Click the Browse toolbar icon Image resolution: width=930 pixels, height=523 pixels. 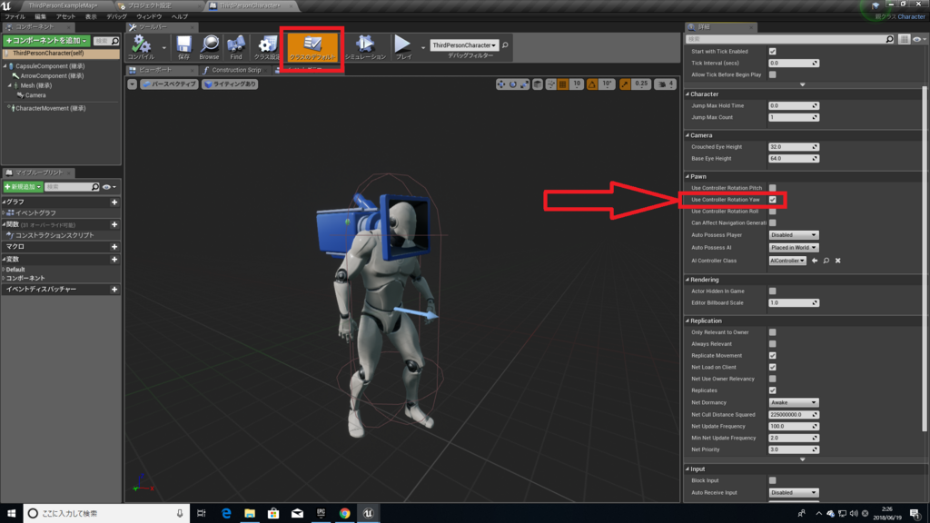point(210,47)
